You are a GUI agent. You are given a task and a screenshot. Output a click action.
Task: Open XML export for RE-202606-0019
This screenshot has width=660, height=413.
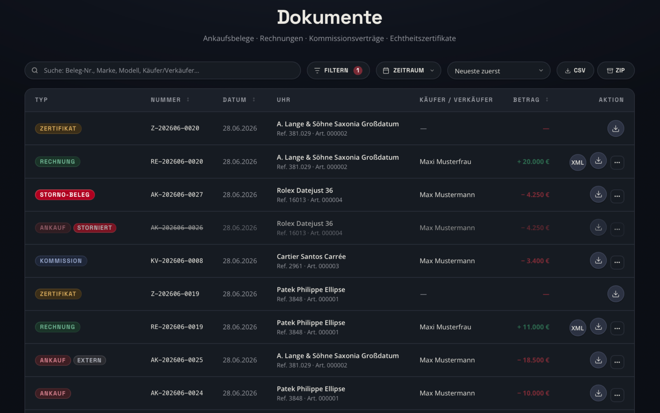click(x=577, y=328)
